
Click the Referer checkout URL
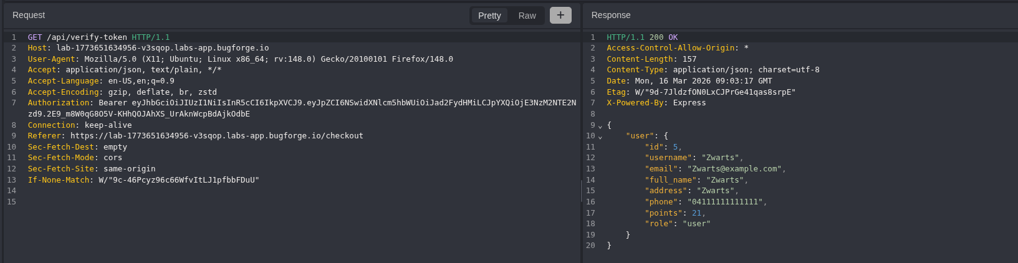coord(216,136)
